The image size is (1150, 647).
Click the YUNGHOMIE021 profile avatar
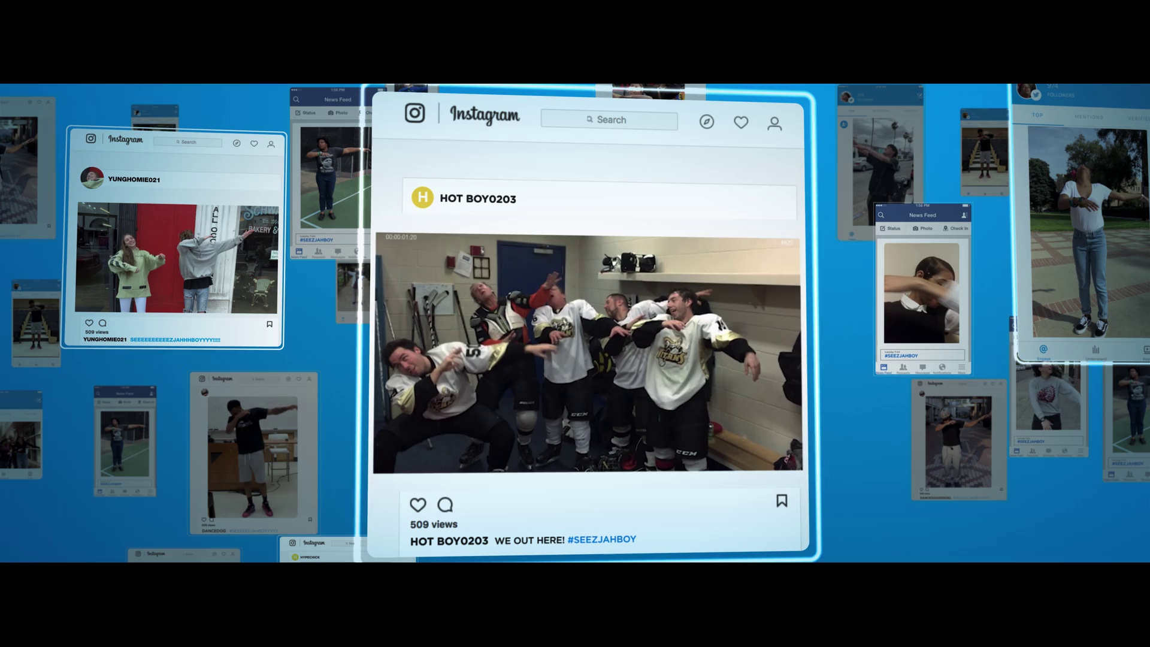tap(92, 178)
